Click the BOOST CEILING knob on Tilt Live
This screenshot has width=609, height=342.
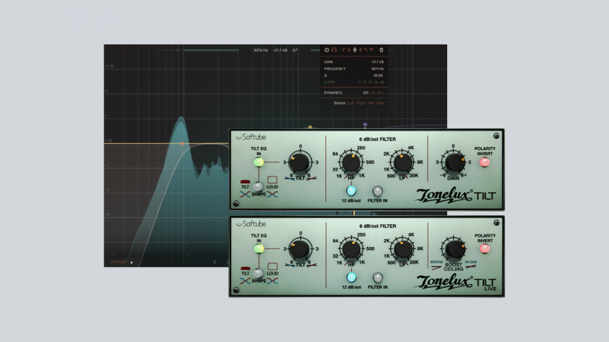[454, 249]
